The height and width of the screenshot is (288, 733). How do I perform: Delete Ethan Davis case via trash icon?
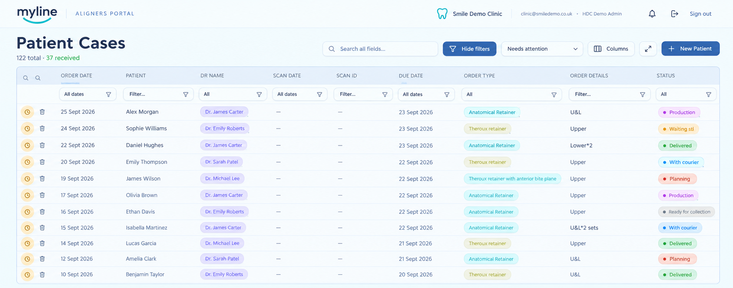[42, 212]
